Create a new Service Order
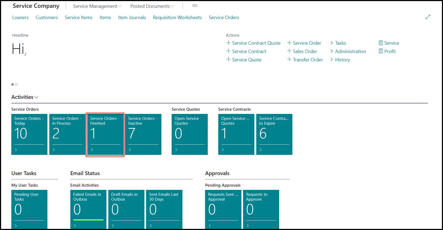The height and width of the screenshot is (230, 443). 307,43
